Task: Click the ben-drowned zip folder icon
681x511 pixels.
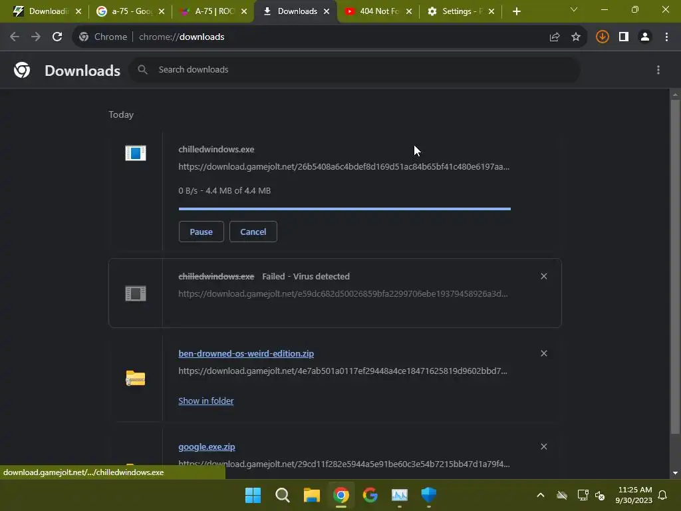Action: tap(136, 378)
